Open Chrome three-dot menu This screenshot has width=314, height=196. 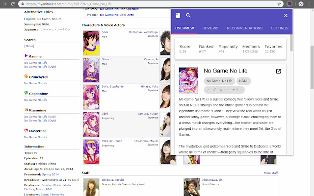click(x=309, y=3)
